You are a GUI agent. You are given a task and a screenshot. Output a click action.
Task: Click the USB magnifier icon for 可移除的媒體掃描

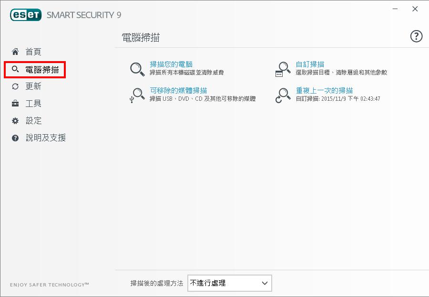coord(137,95)
